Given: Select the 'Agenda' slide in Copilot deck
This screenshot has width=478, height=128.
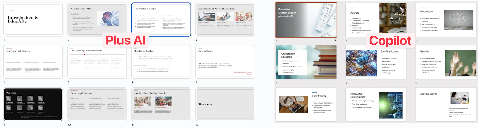Looking at the screenshot, I should pyautogui.click(x=376, y=20).
